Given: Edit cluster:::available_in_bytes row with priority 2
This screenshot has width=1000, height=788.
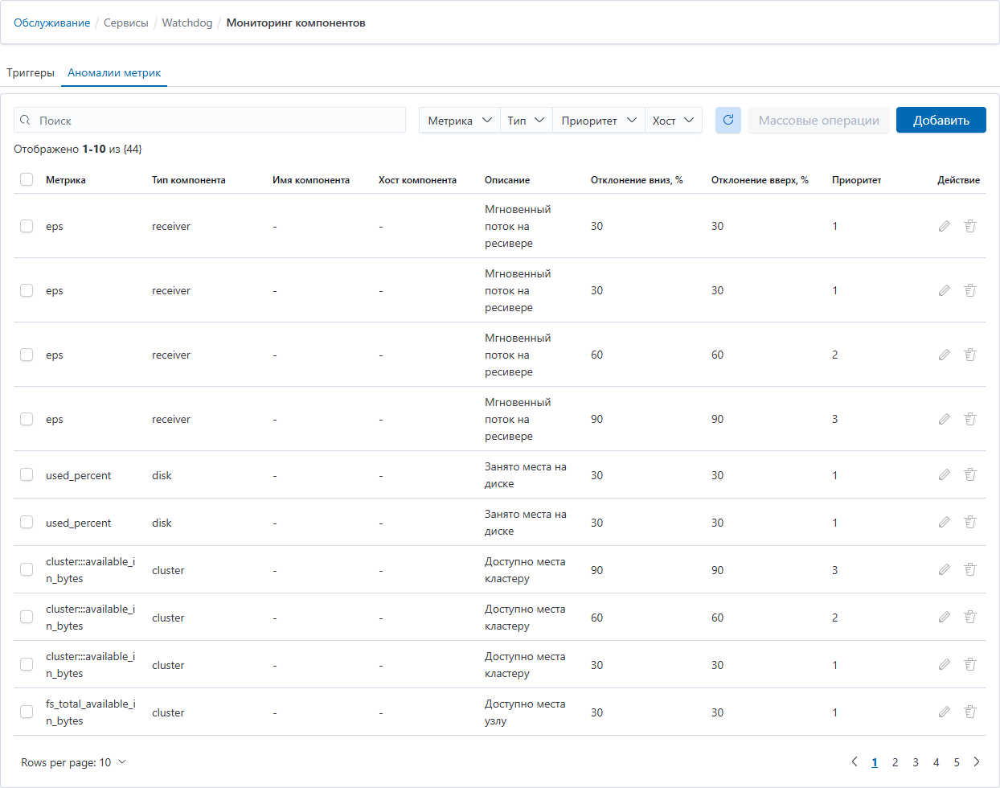Looking at the screenshot, I should point(945,617).
